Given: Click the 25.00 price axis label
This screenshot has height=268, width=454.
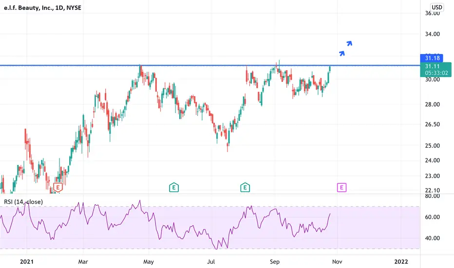Looking at the screenshot, I should 432,146.
